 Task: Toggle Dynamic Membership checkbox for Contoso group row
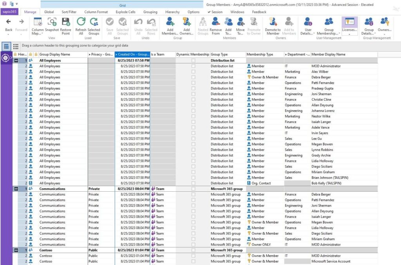[x=193, y=250]
